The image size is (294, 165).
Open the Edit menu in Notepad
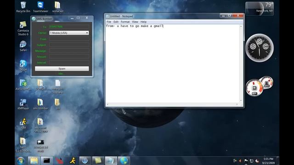click(x=116, y=22)
